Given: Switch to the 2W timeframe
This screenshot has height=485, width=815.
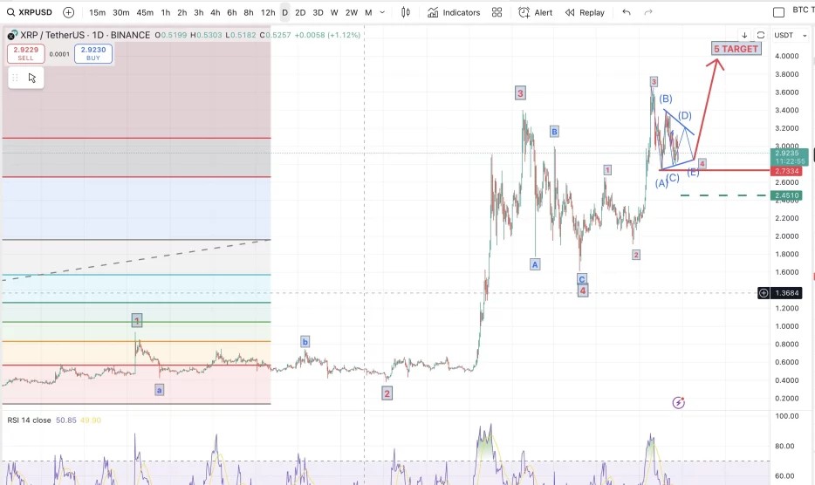Looking at the screenshot, I should [x=352, y=12].
